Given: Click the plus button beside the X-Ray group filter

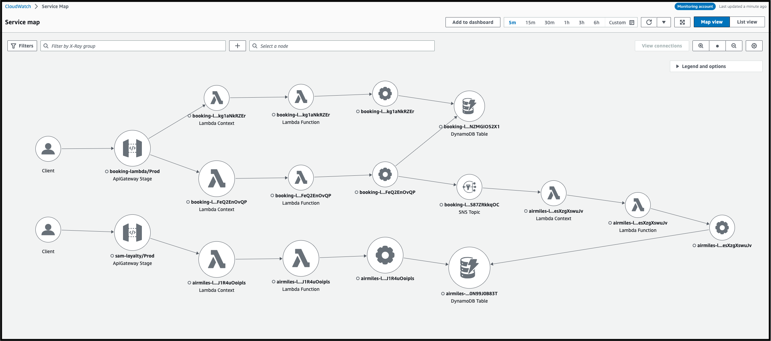Looking at the screenshot, I should click(238, 46).
